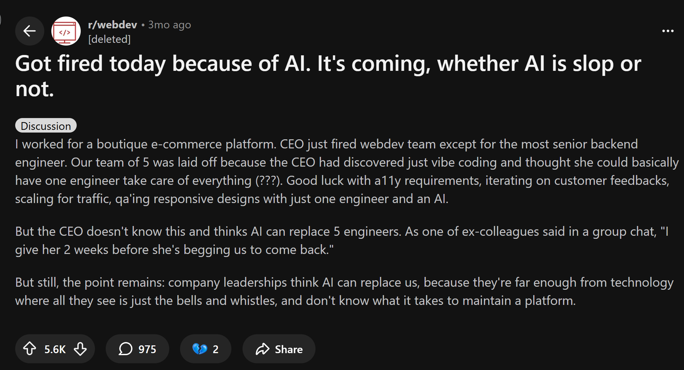Open the r/webdev community avatar
Image resolution: width=684 pixels, height=370 pixels.
pos(66,31)
